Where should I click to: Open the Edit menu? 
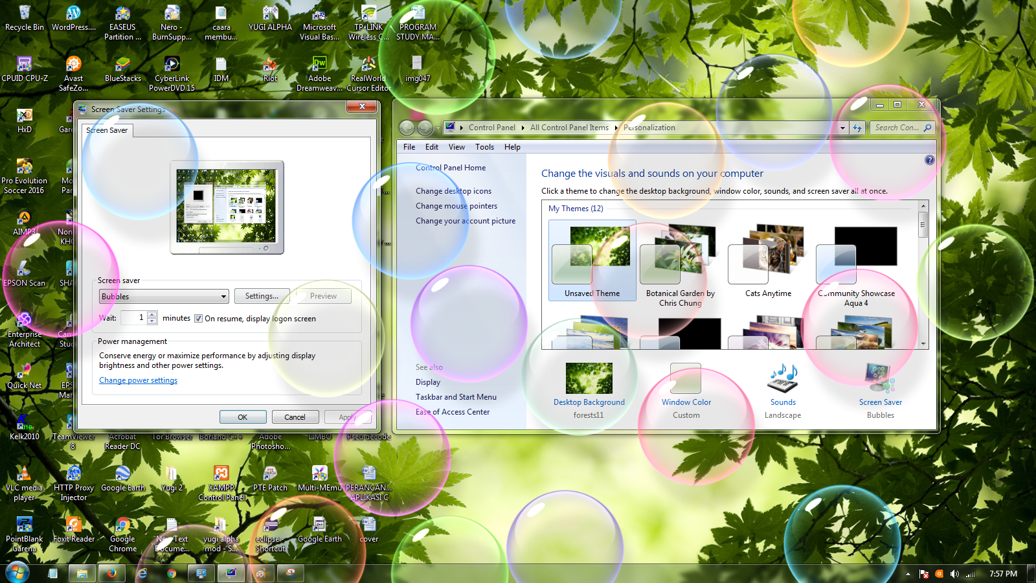tap(432, 147)
